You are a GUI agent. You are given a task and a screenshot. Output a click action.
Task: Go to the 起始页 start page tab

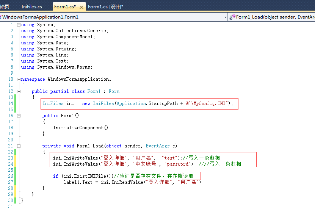pyautogui.click(x=5, y=7)
